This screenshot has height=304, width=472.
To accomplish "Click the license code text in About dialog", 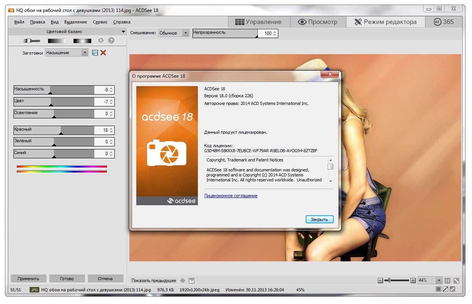I will (261, 151).
